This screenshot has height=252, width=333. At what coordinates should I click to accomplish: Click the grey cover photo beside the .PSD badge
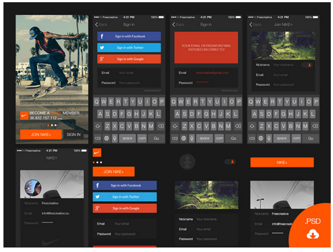282,195
